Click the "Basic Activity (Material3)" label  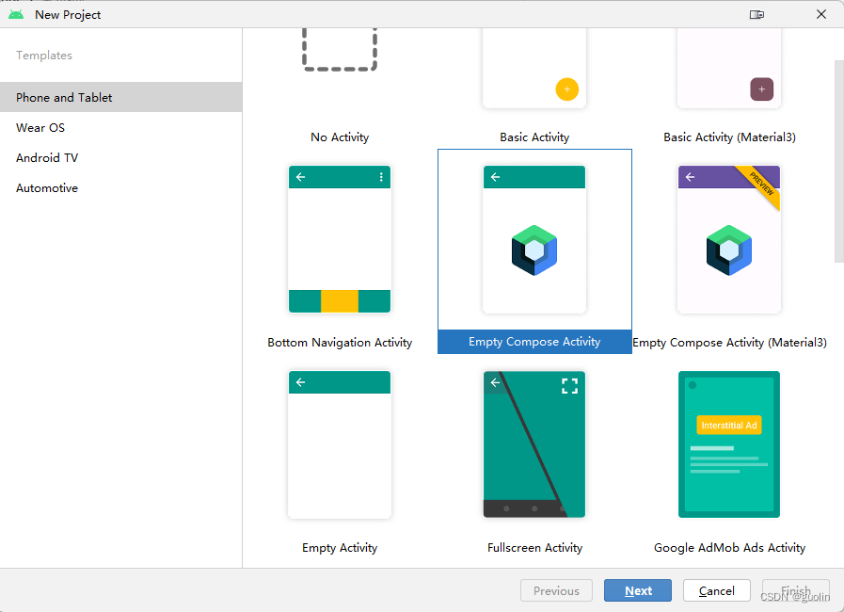click(x=729, y=137)
